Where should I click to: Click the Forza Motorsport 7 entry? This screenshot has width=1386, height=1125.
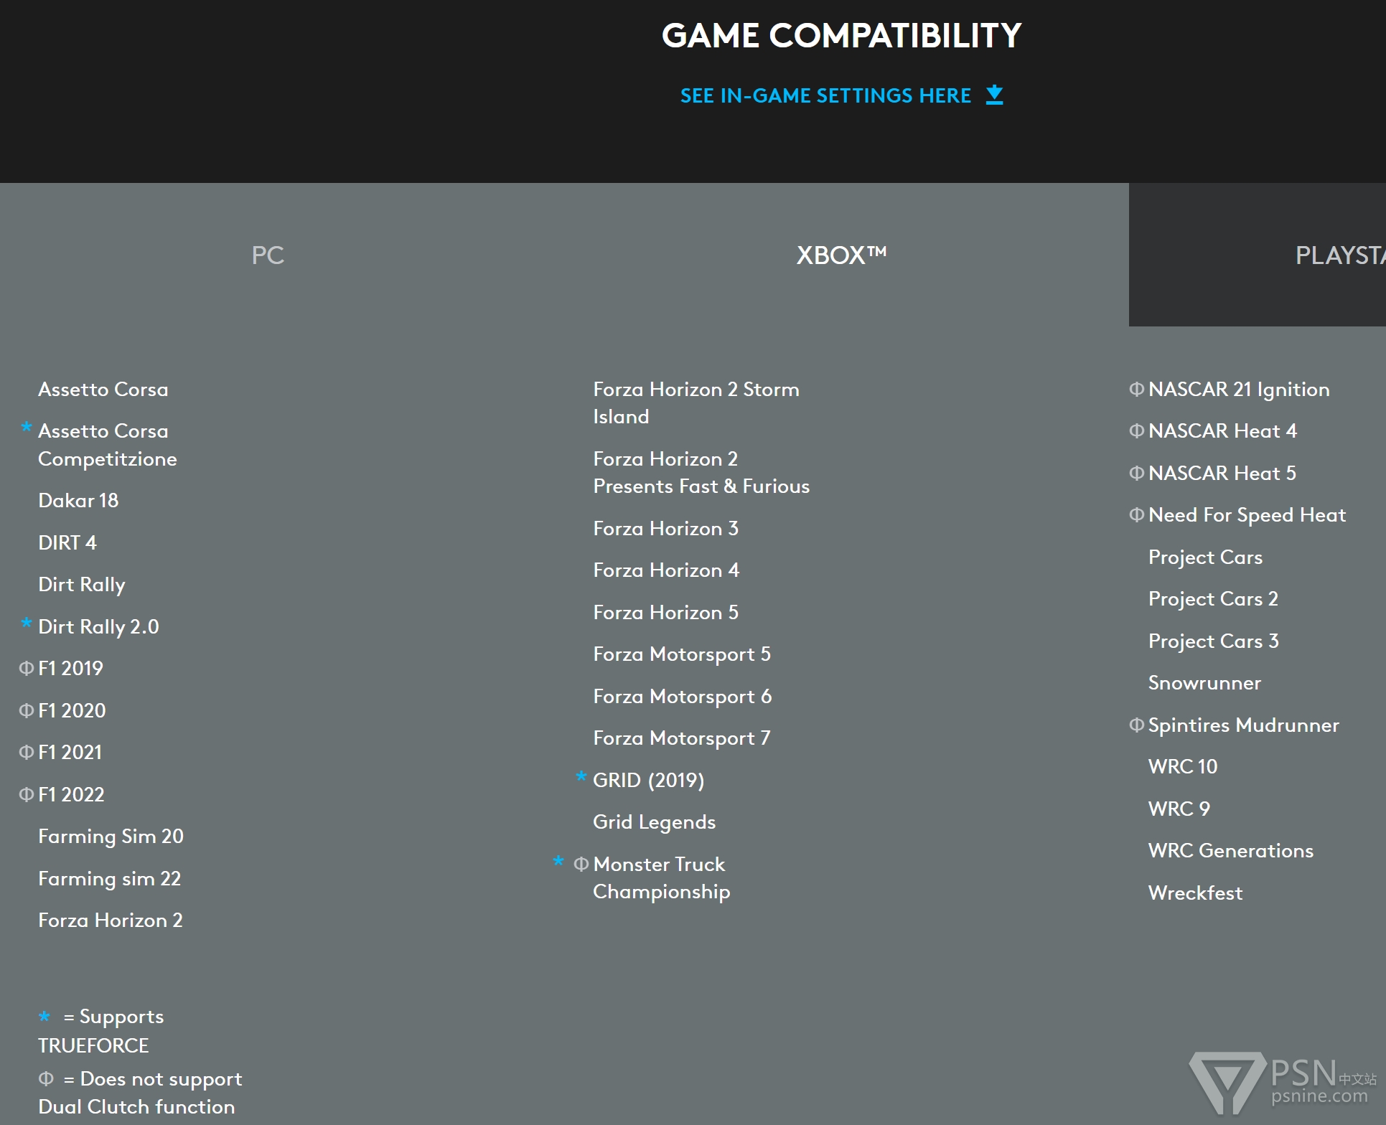[681, 738]
